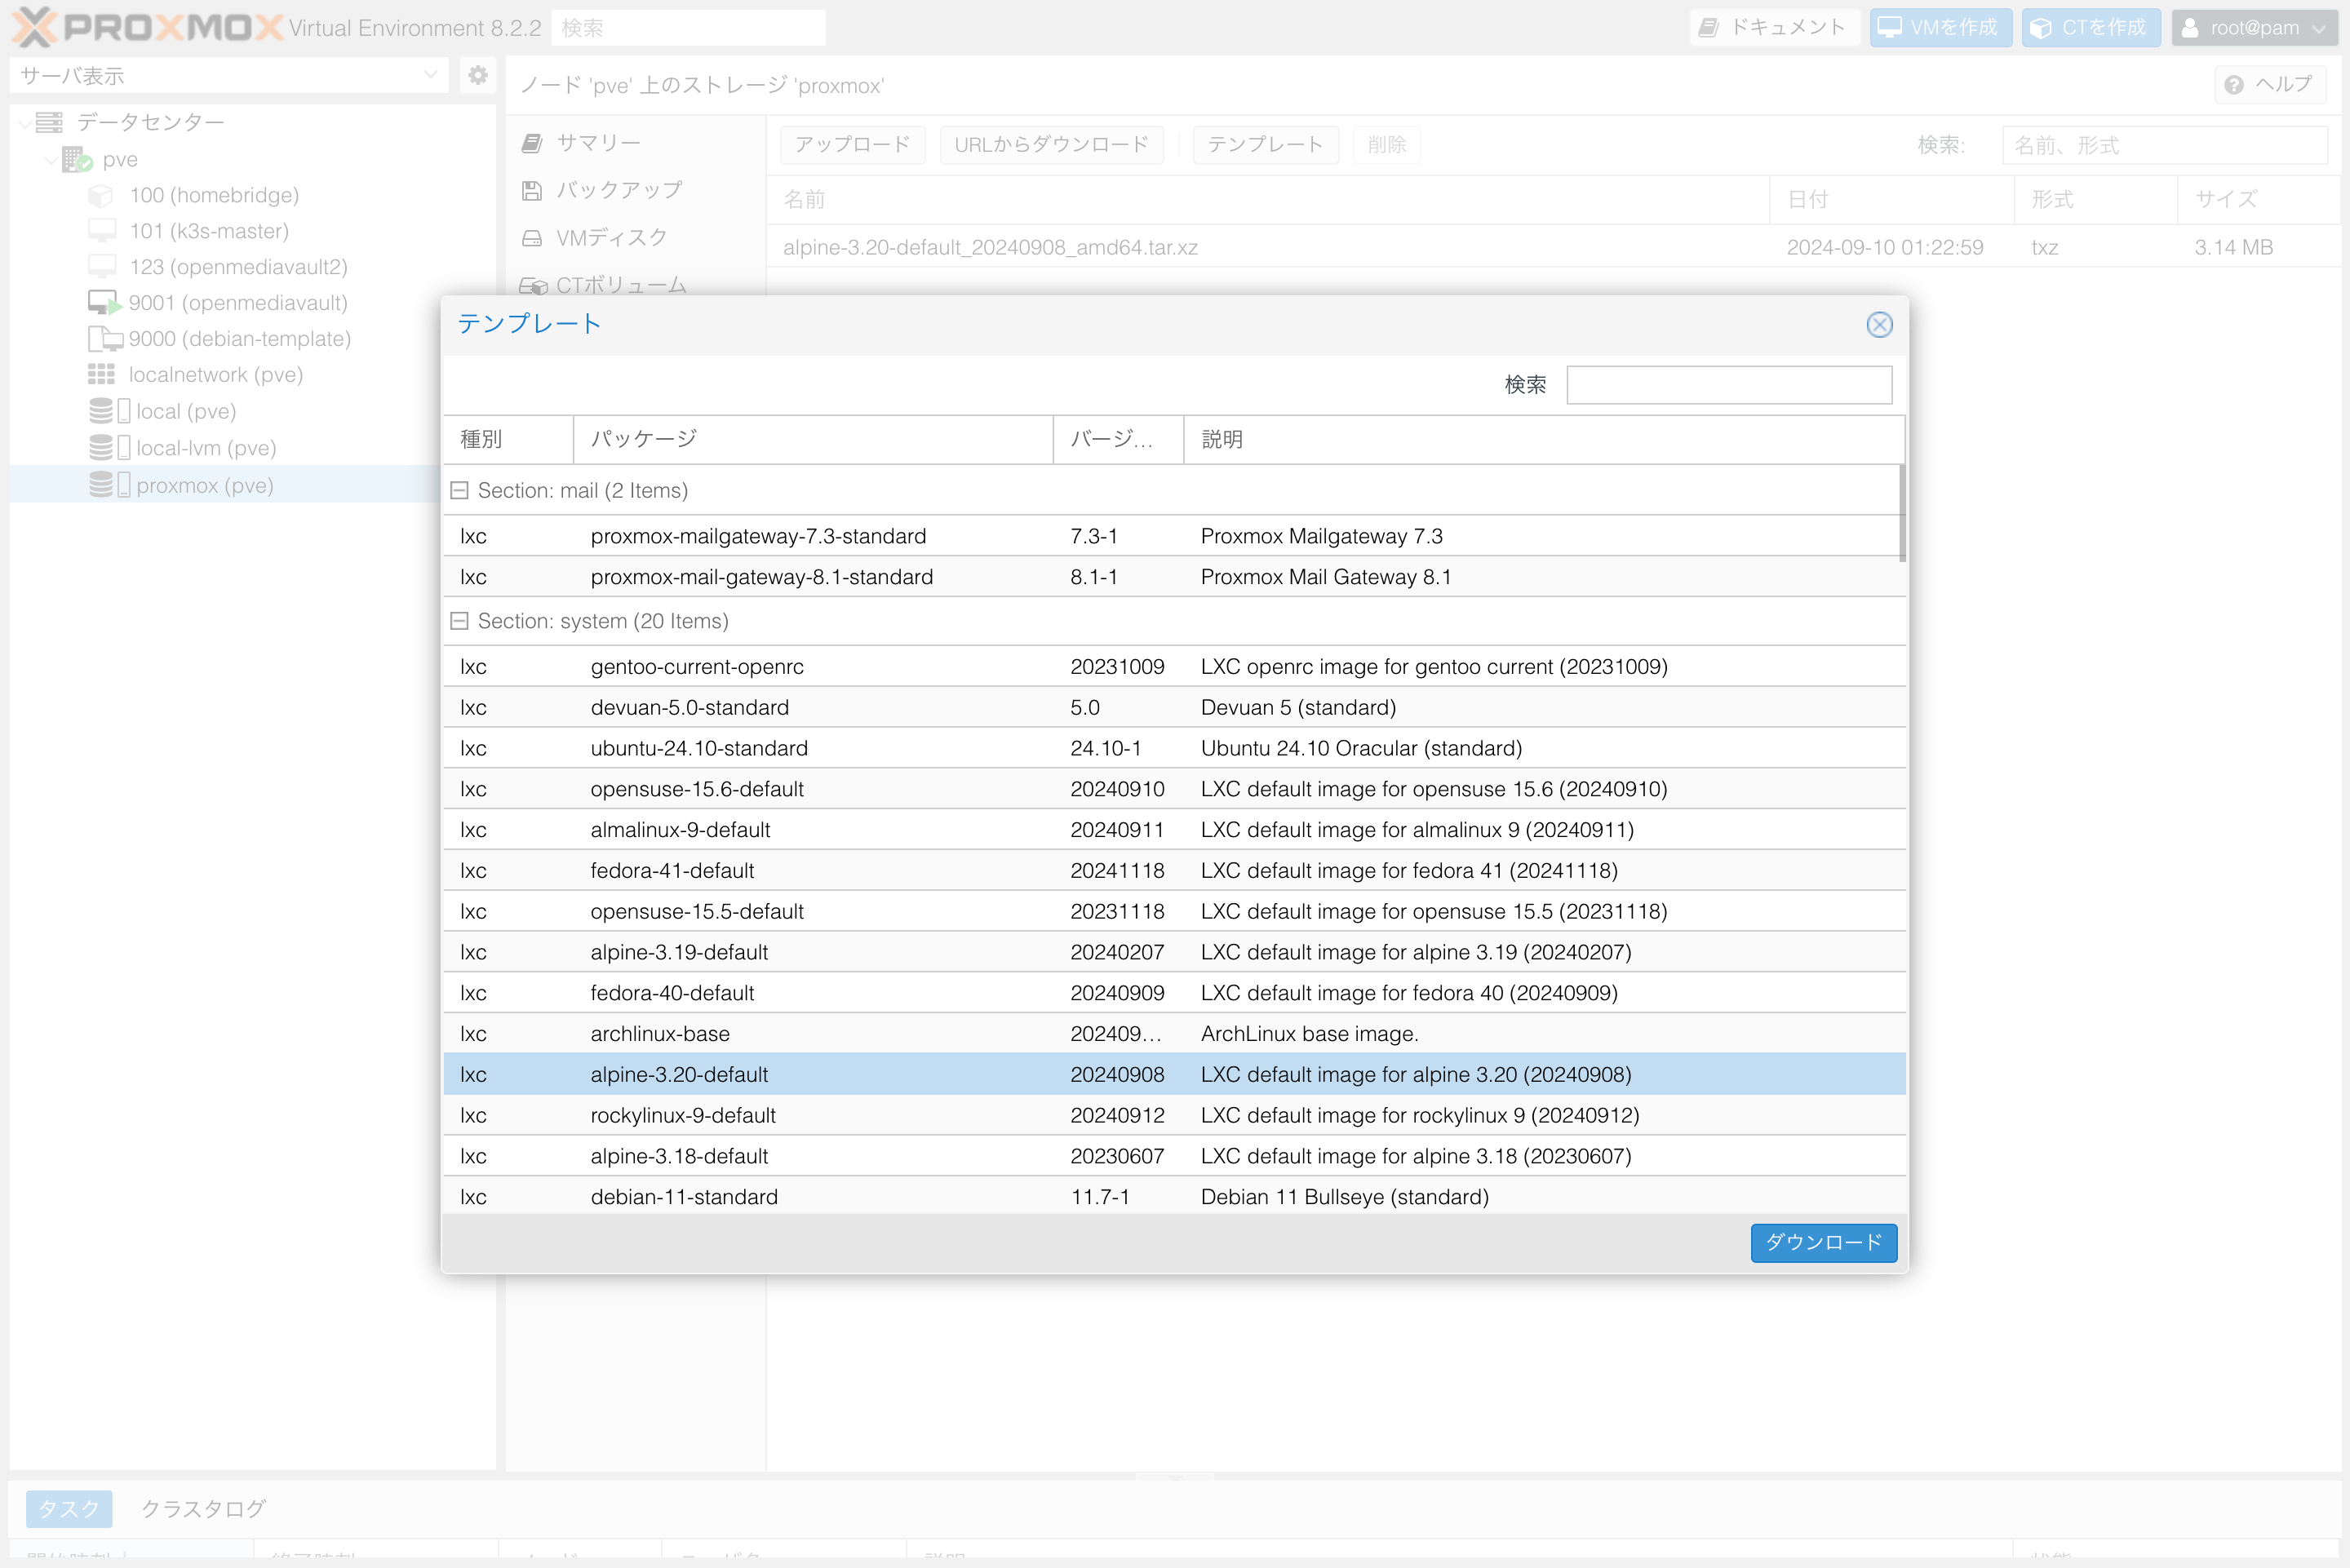Viewport: 2350px width, 1568px height.
Task: Open the URLからダウンロード dialog
Action: (1052, 145)
